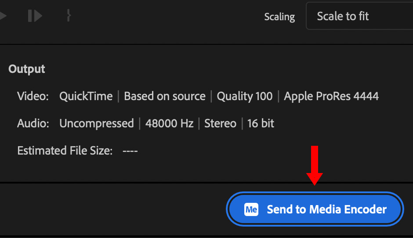Click the Stereo channel text
Viewport: 413px width, 238px height.
[220, 123]
